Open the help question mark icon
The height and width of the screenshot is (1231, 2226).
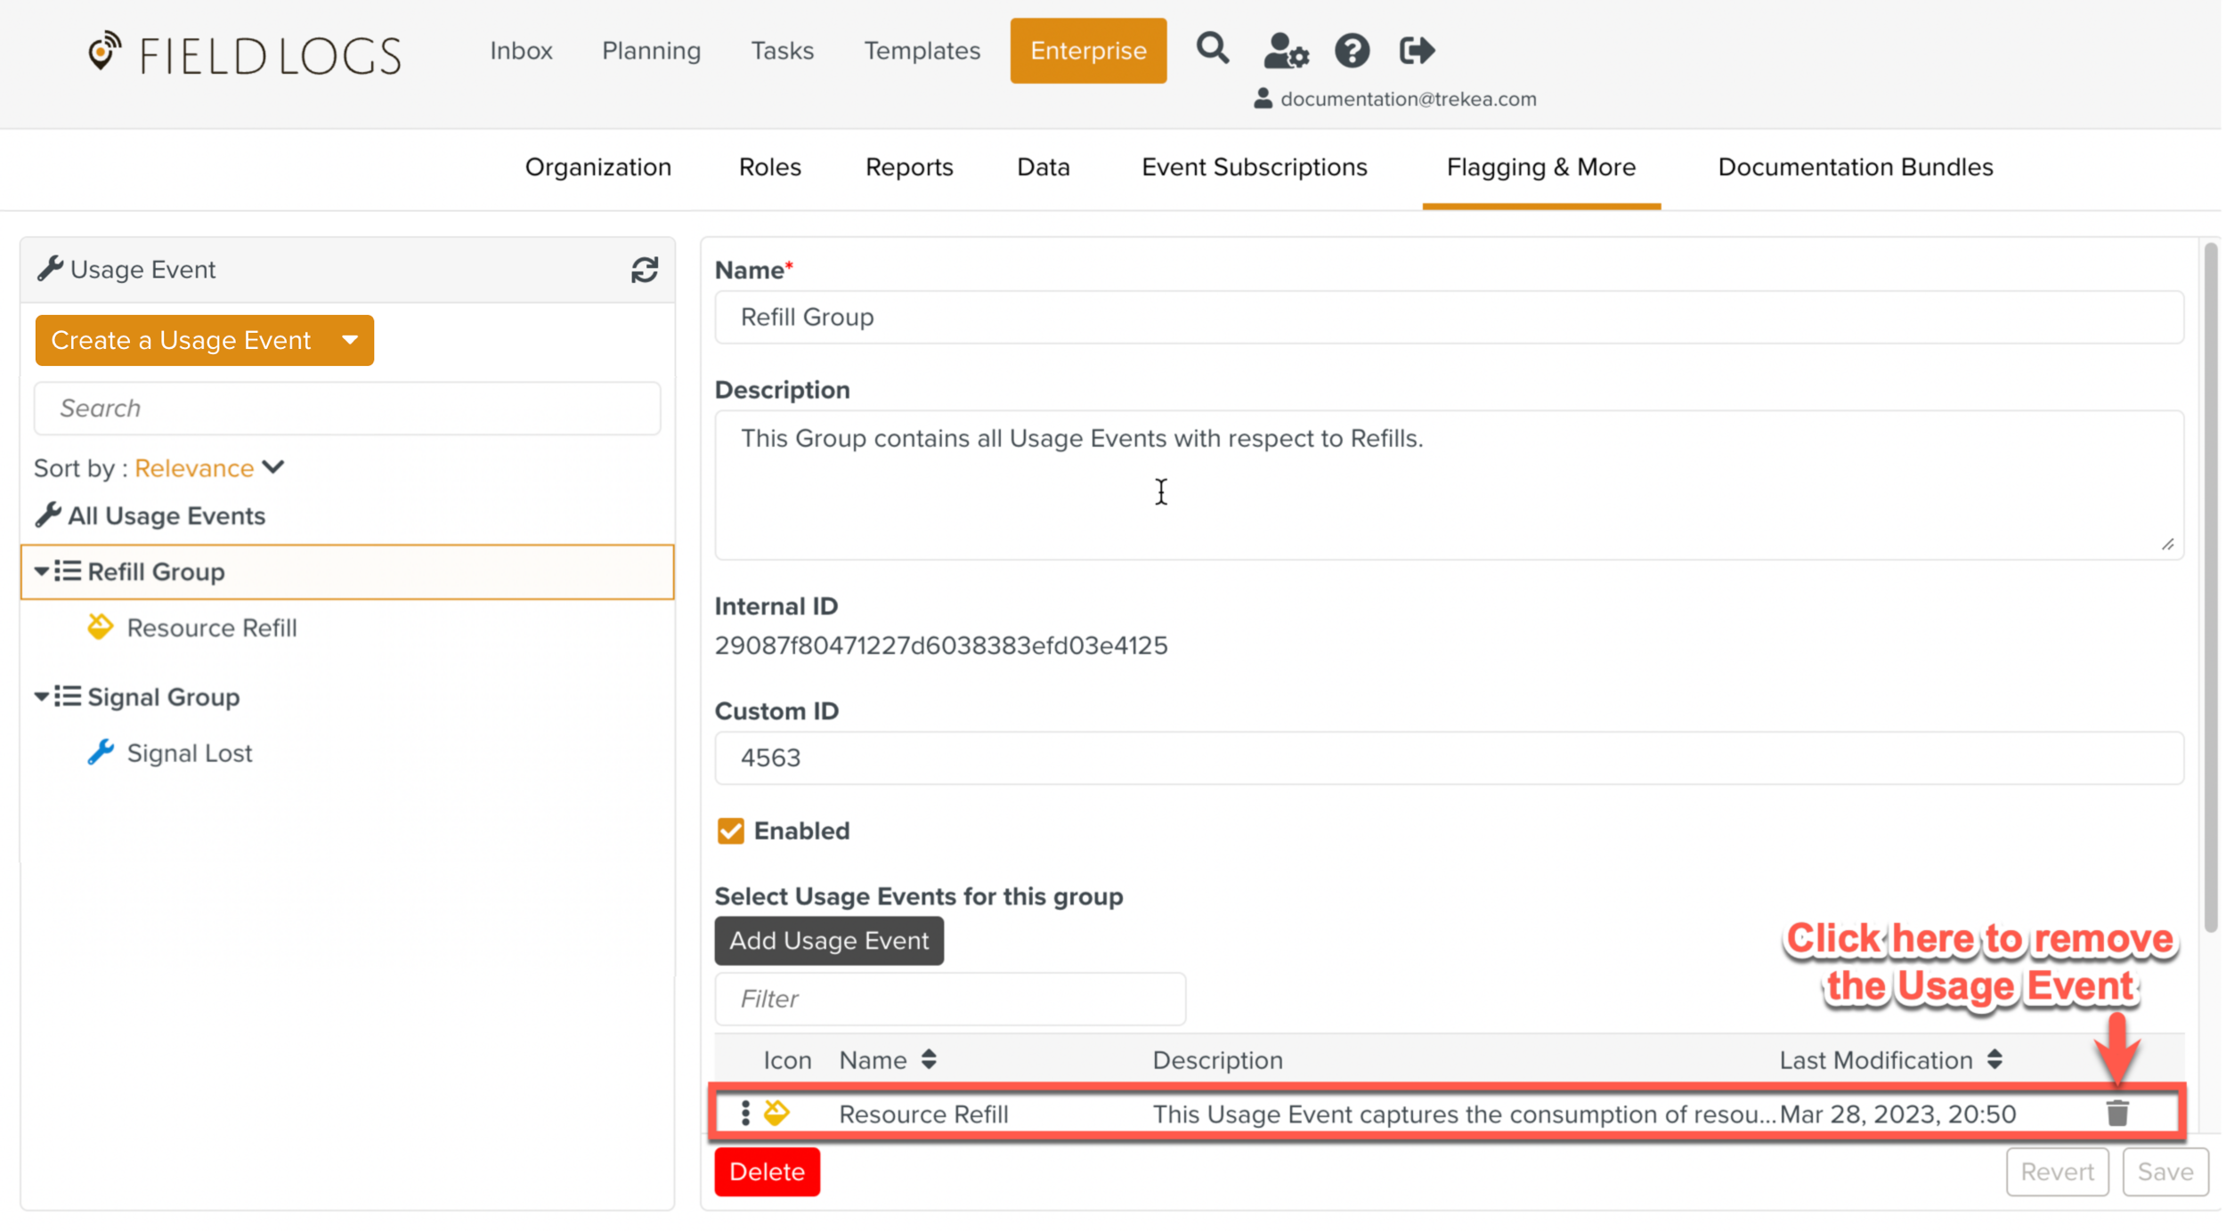1351,51
